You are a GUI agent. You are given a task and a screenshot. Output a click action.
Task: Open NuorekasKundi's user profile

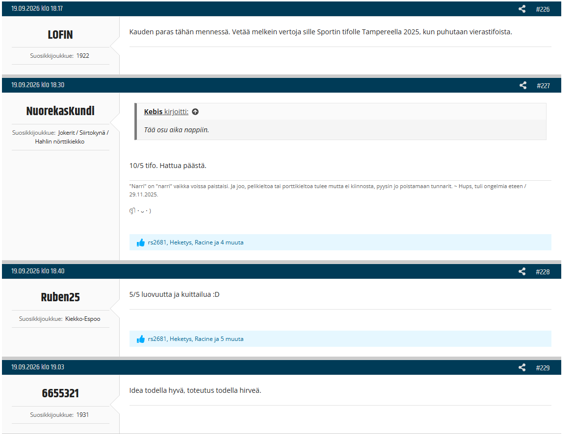tap(60, 111)
